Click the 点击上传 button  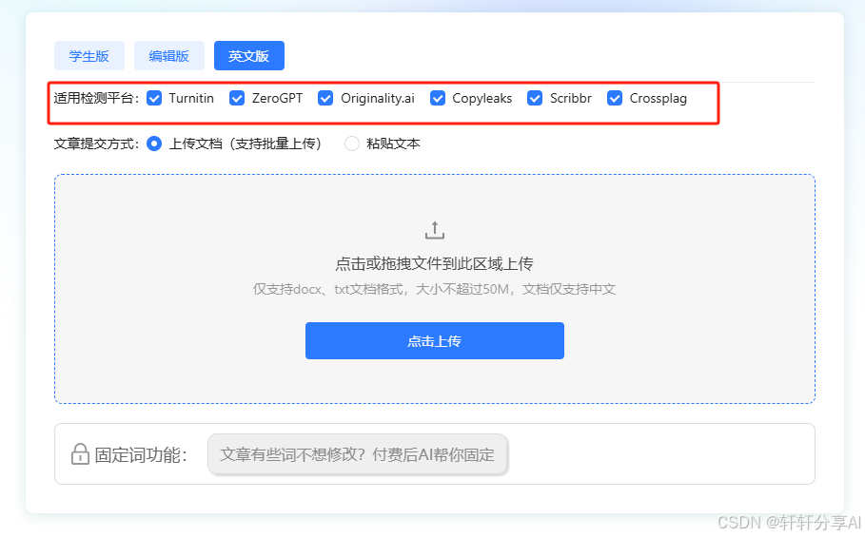(x=435, y=341)
